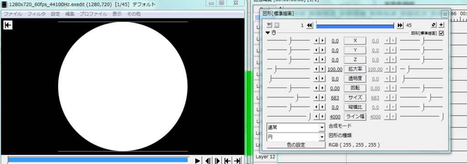Click the jump-to-start icon in the preview corner

8,26
